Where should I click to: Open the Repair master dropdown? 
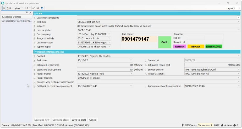(x=131, y=73)
